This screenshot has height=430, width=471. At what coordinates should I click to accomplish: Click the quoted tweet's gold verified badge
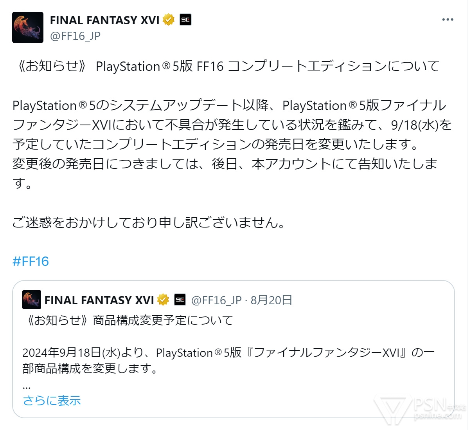[163, 300]
